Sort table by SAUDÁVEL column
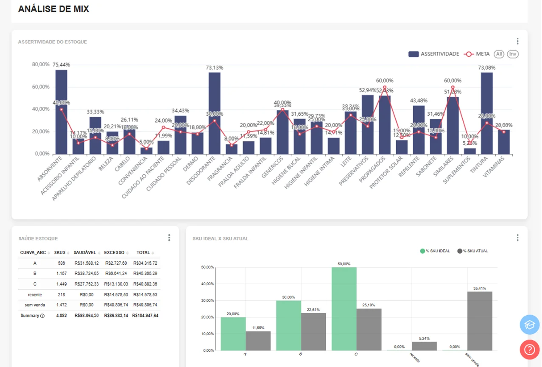 [x=85, y=253]
